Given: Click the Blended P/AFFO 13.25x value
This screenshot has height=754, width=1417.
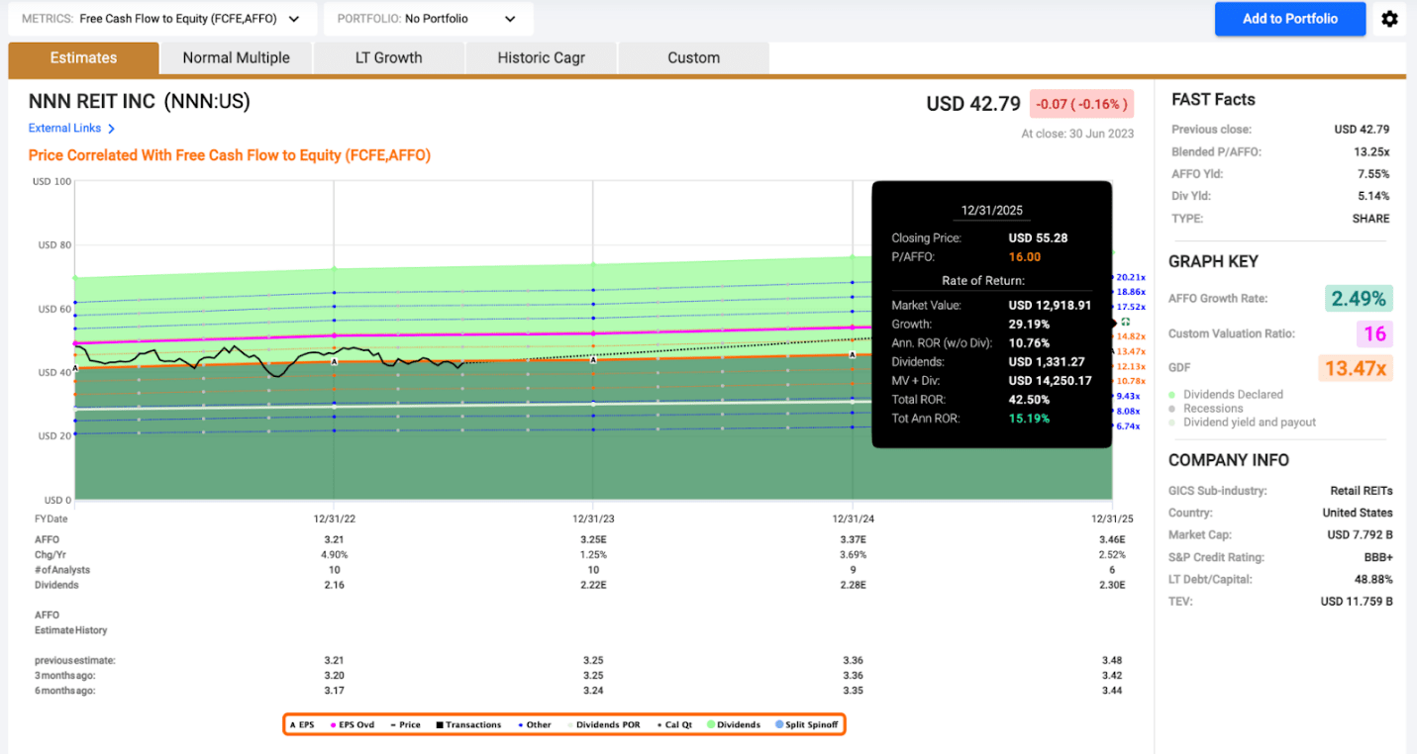Looking at the screenshot, I should click(x=1371, y=152).
